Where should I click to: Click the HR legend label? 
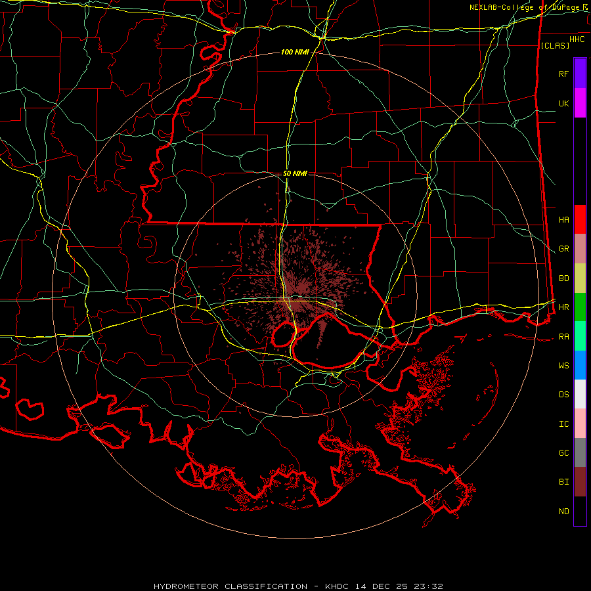(x=563, y=307)
